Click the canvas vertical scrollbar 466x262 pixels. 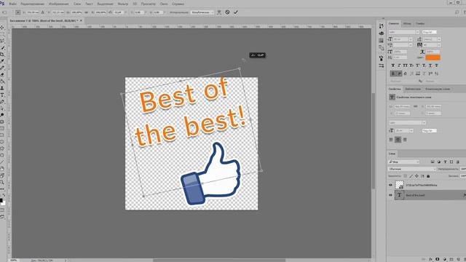(373, 140)
